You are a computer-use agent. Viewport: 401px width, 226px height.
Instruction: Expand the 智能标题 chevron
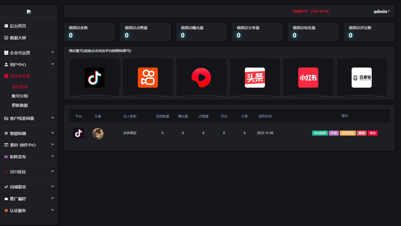53,133
